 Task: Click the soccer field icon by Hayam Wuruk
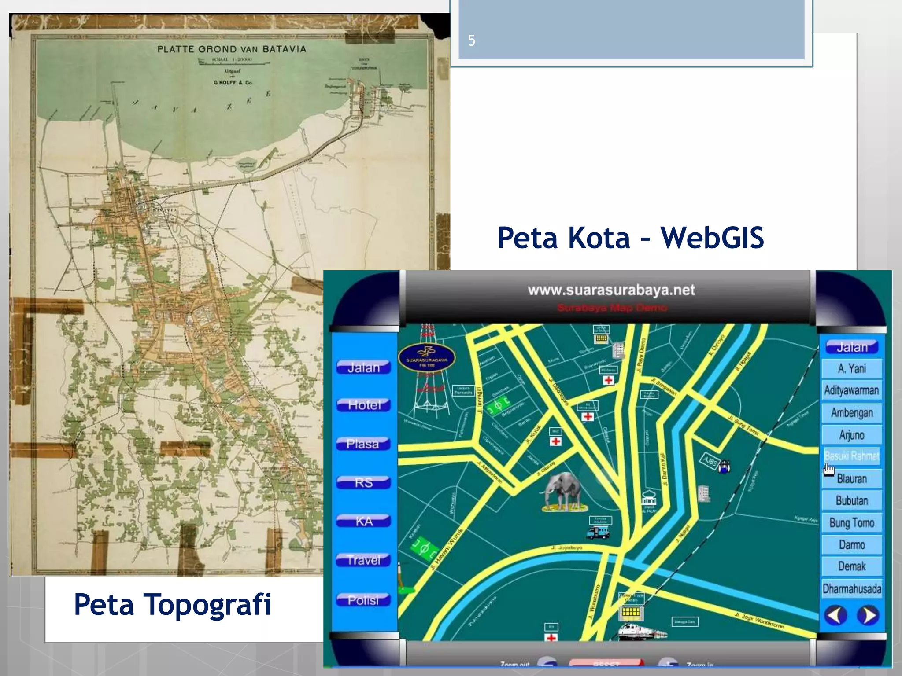pos(425,549)
